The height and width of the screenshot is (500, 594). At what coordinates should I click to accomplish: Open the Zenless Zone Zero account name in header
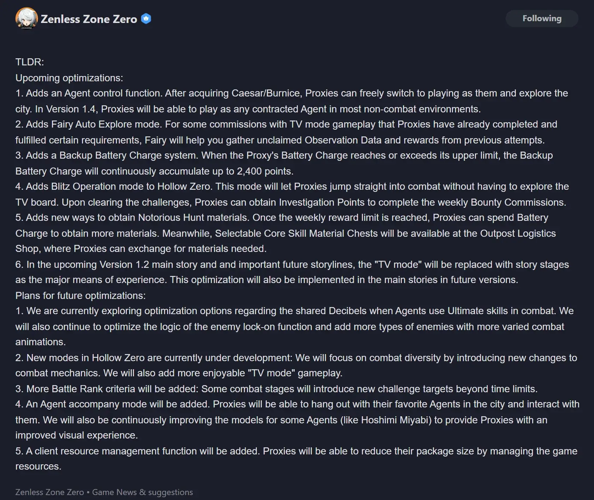tap(89, 19)
